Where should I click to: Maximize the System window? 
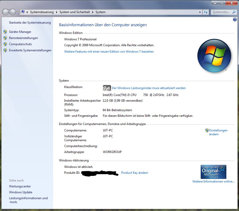click(x=222, y=3)
